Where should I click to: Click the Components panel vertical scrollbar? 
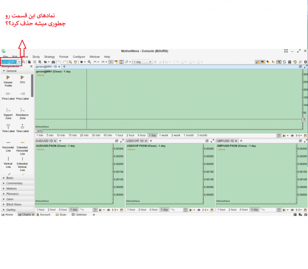(x=32, y=86)
